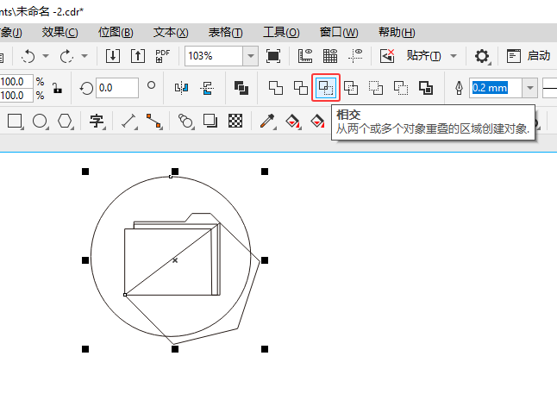Click the Publish to PDF icon
This screenshot has height=406, width=557.
point(162,55)
